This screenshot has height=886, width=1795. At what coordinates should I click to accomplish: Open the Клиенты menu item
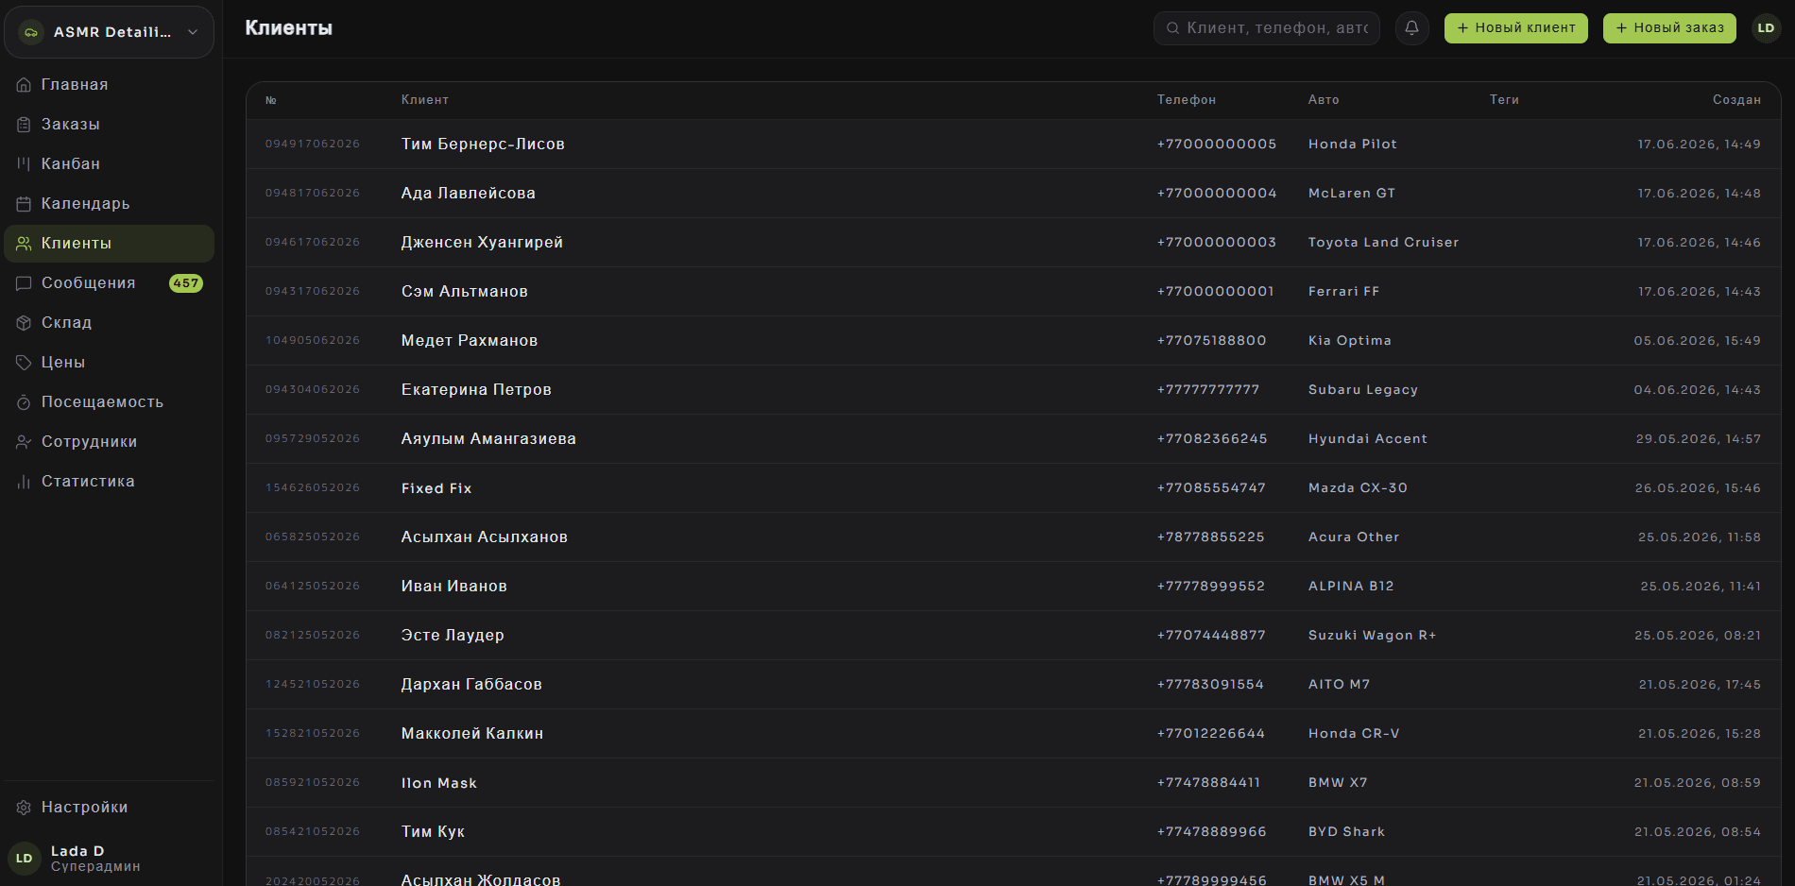point(110,244)
